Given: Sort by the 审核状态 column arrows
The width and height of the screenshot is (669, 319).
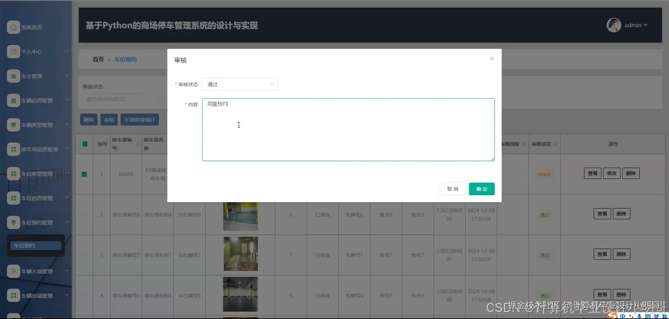Looking at the screenshot, I should pyautogui.click(x=555, y=144).
